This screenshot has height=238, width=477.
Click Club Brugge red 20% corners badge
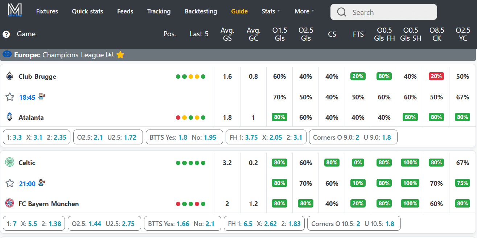436,77
